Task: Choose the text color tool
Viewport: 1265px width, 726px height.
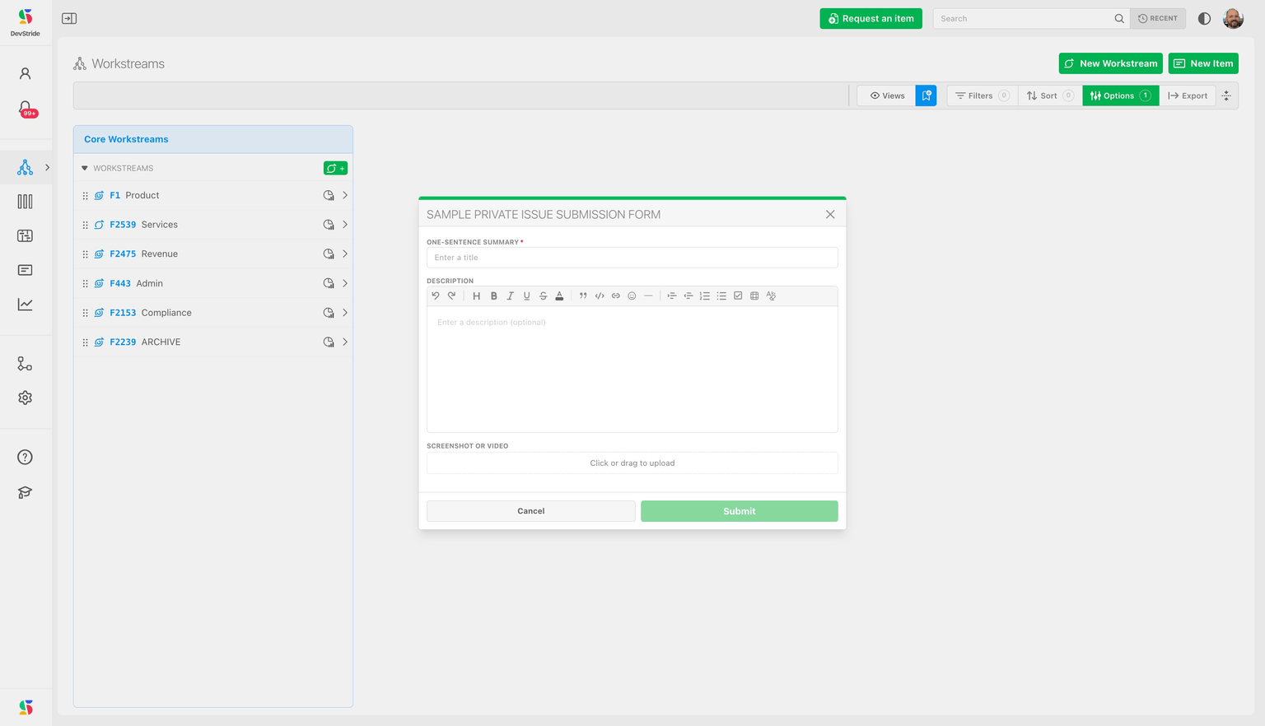Action: [x=559, y=296]
